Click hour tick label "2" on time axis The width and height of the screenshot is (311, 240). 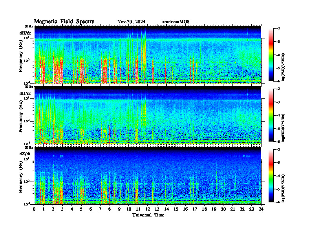[x=53, y=209]
